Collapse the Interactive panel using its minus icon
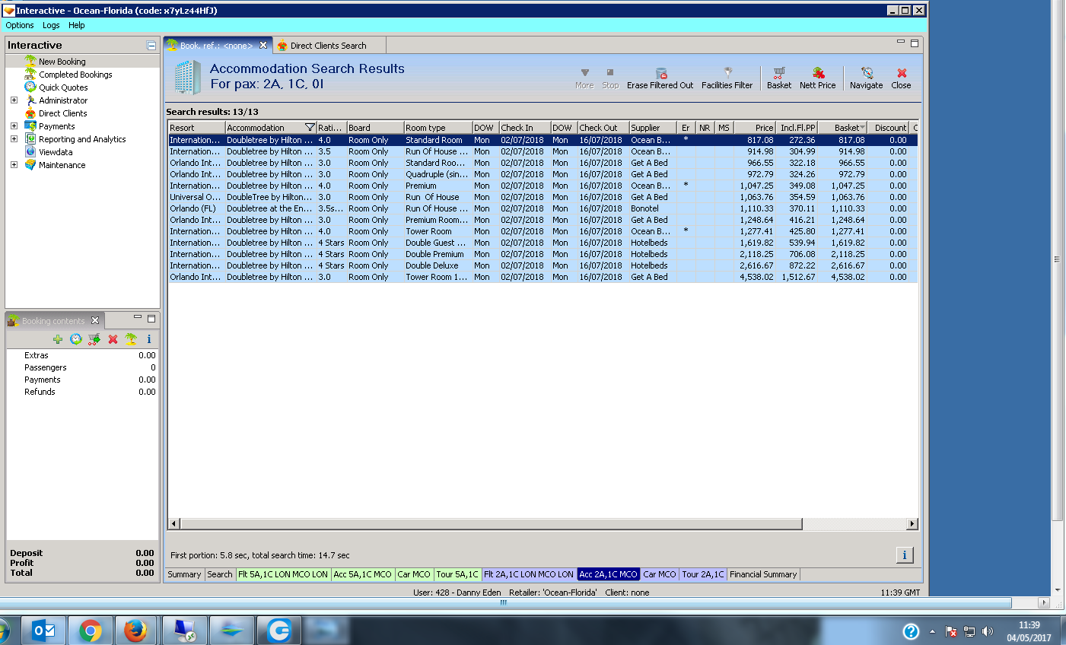The width and height of the screenshot is (1066, 645). (151, 46)
